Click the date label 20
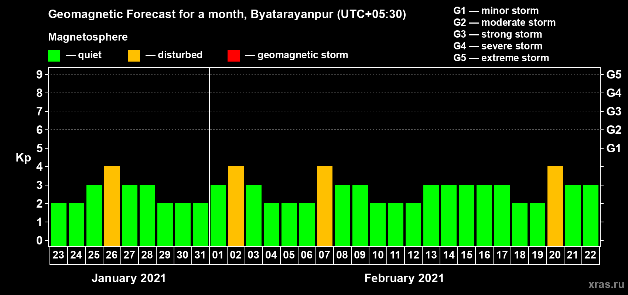This screenshot has height=295, width=628. [x=555, y=255]
